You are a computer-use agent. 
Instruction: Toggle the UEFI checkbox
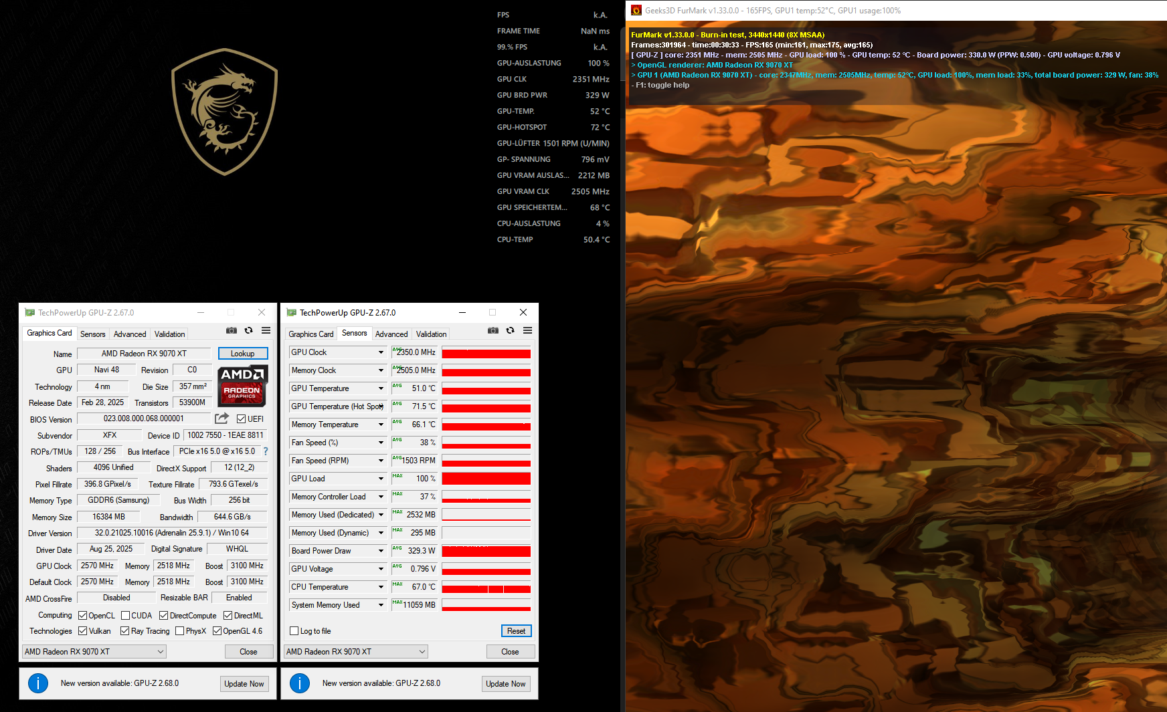(x=240, y=419)
